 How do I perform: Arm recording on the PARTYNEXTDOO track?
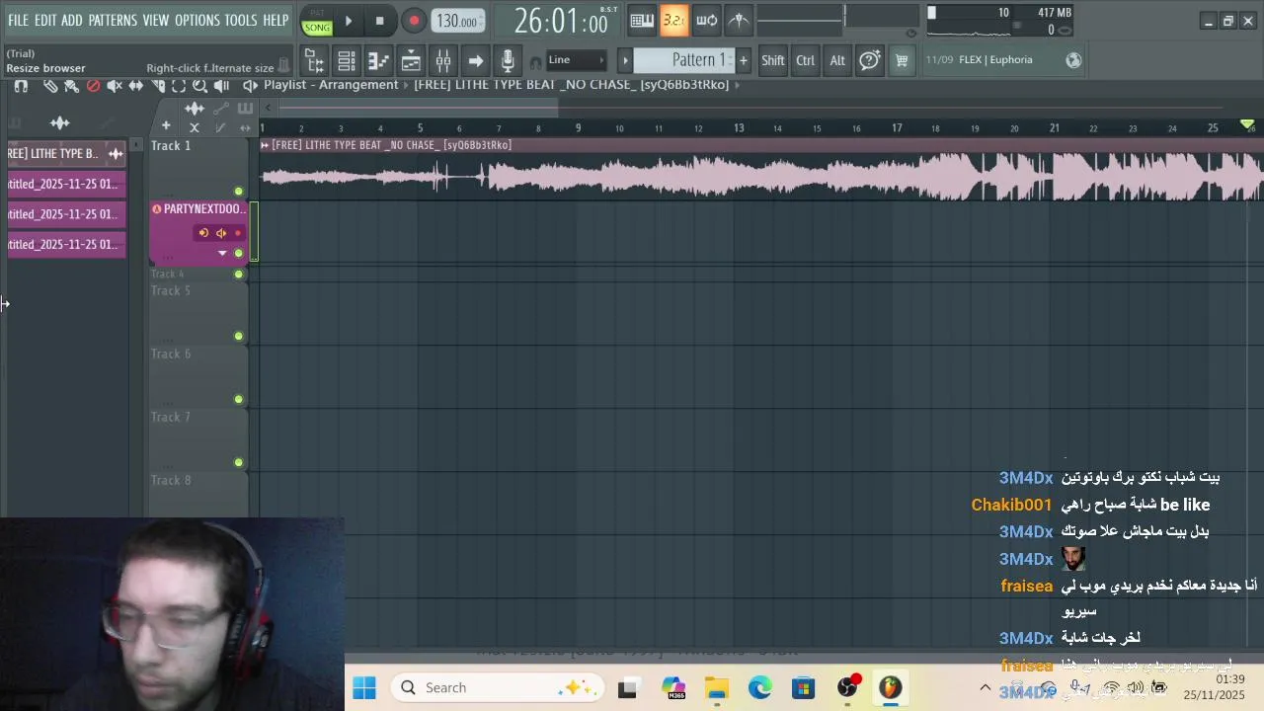click(238, 233)
